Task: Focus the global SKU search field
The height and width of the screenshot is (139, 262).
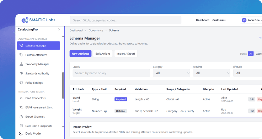Action: [125, 20]
